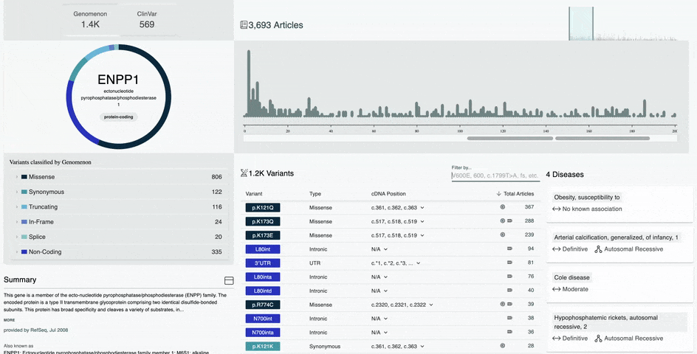
Task: Click the "provided by RefSeq, Jul 2008" text
Action: pos(35,330)
